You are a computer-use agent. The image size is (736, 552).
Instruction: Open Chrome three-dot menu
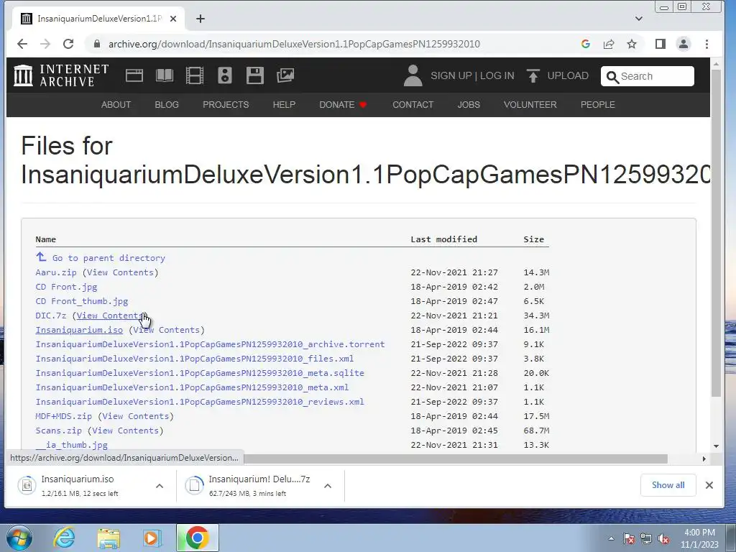tap(707, 44)
